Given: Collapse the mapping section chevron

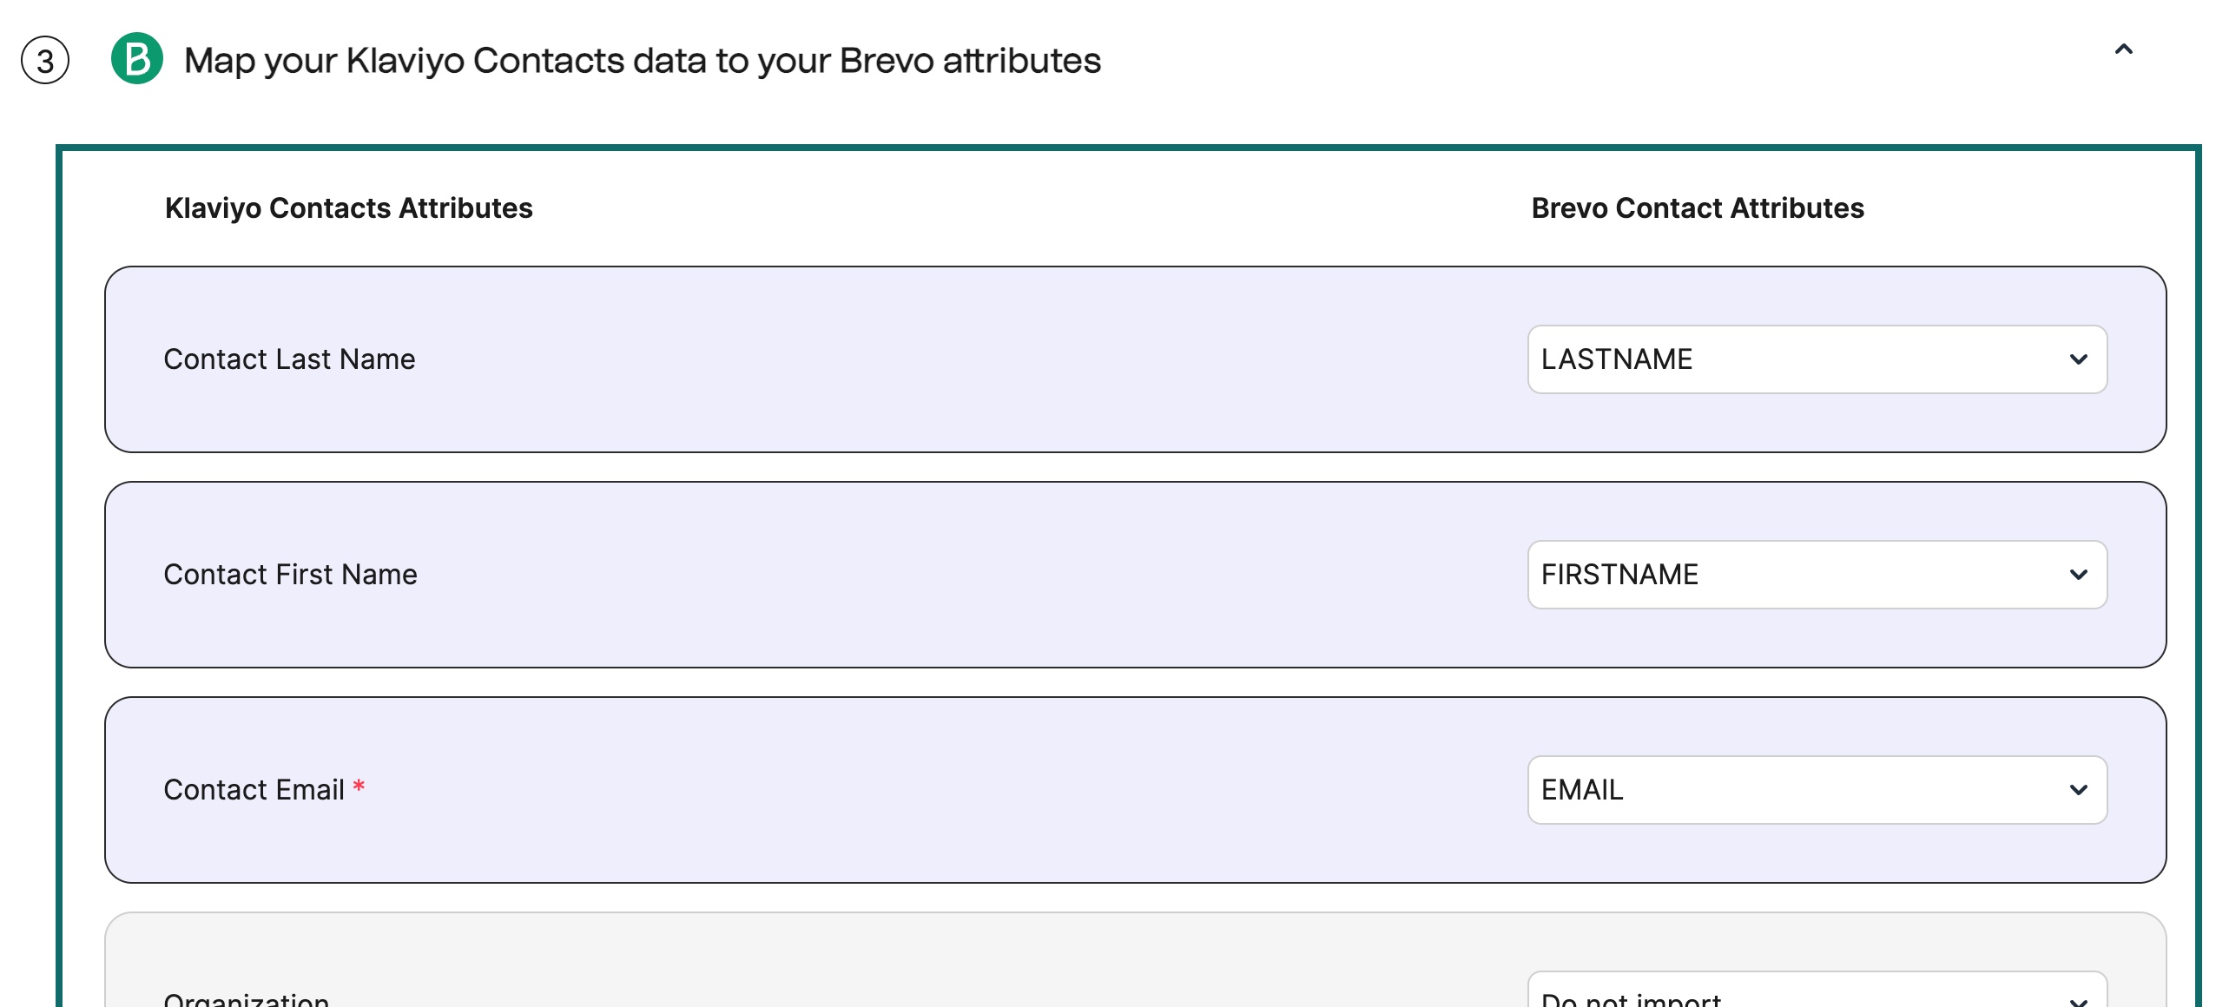Looking at the screenshot, I should click(2124, 50).
